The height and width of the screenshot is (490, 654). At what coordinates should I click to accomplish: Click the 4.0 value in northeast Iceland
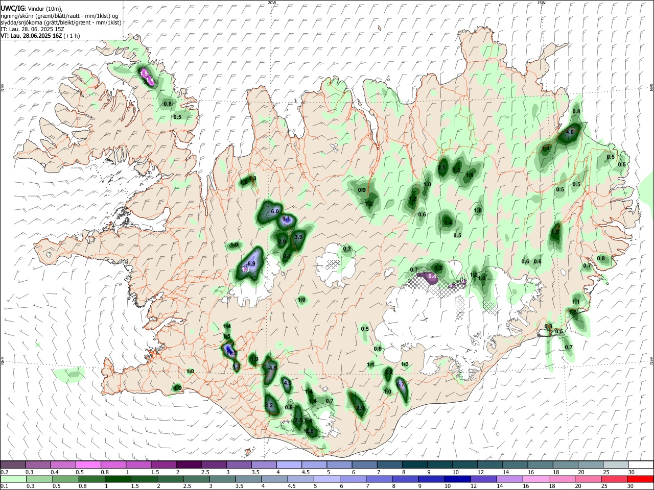point(570,132)
